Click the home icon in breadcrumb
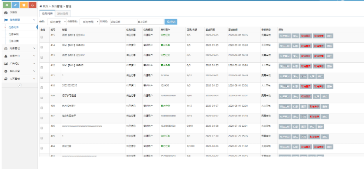This screenshot has width=364, height=169. [x=40, y=6]
